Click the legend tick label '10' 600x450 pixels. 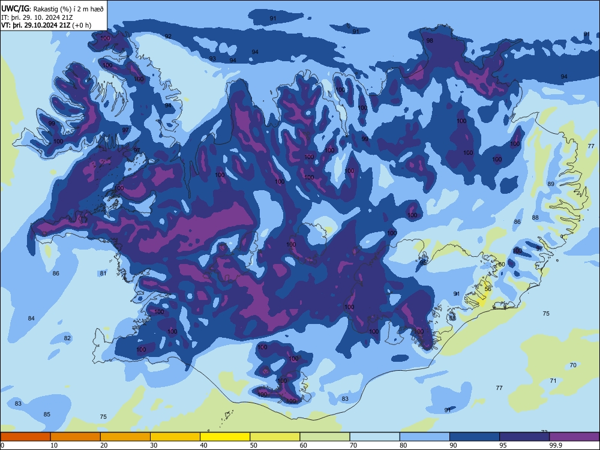(x=54, y=445)
